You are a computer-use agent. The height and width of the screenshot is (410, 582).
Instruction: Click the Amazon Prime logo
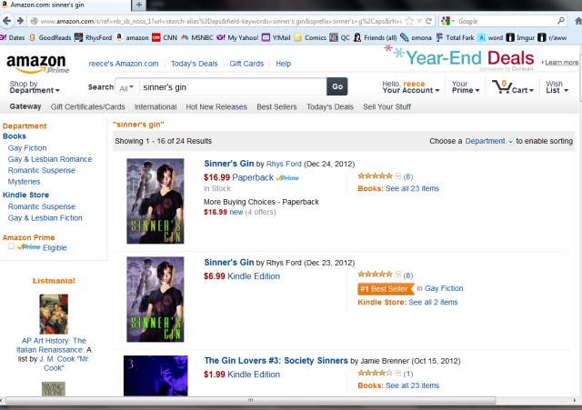pos(37,64)
